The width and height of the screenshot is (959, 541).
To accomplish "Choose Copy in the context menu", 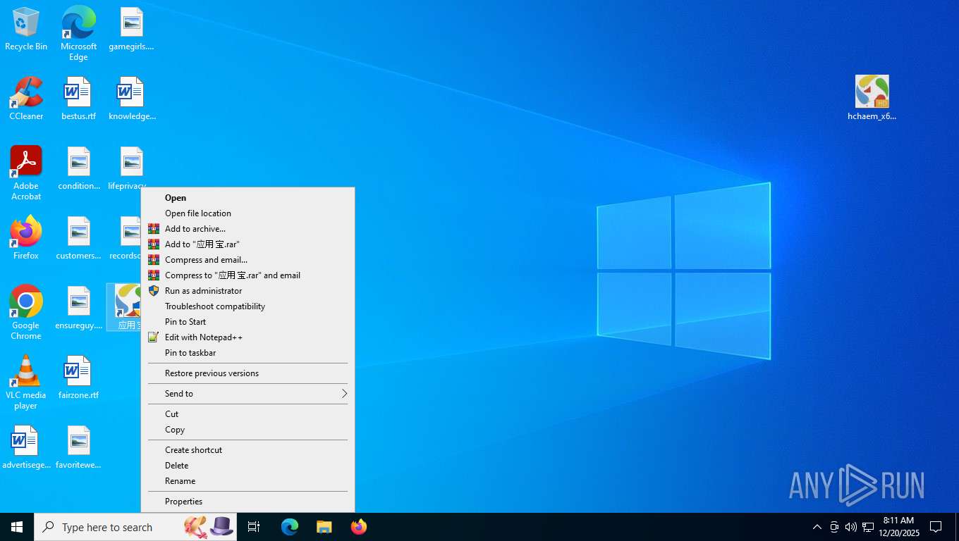I will [248, 430].
